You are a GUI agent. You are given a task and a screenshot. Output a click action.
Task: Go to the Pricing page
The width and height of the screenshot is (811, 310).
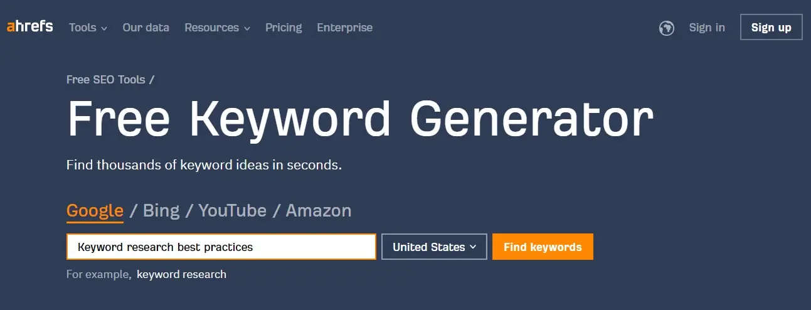284,28
